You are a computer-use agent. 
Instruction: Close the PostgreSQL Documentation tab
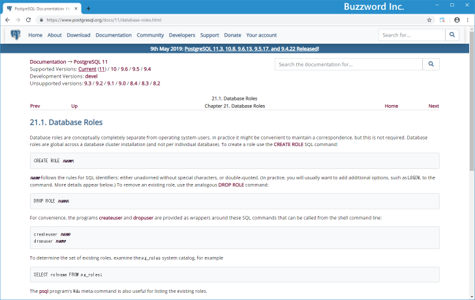[76, 8]
